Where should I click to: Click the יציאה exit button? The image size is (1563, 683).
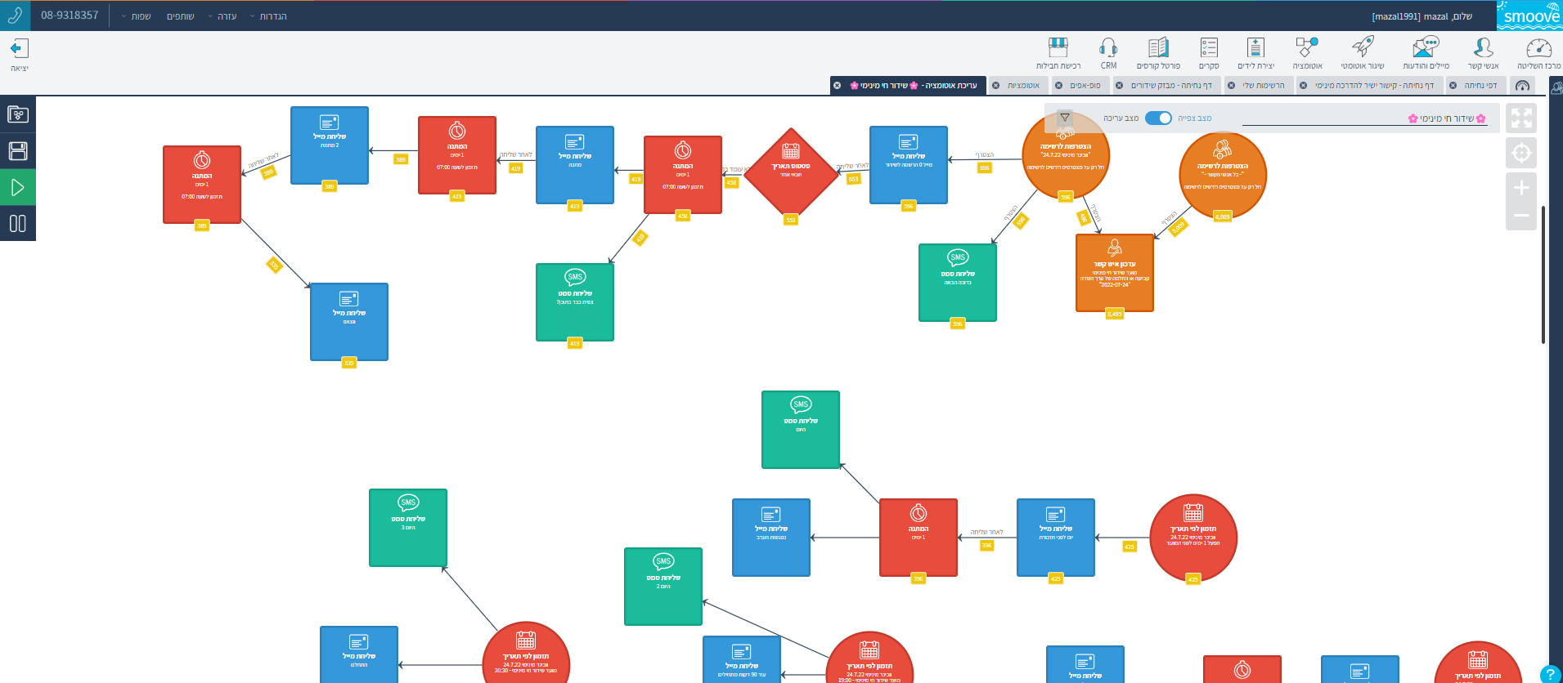coord(19,55)
